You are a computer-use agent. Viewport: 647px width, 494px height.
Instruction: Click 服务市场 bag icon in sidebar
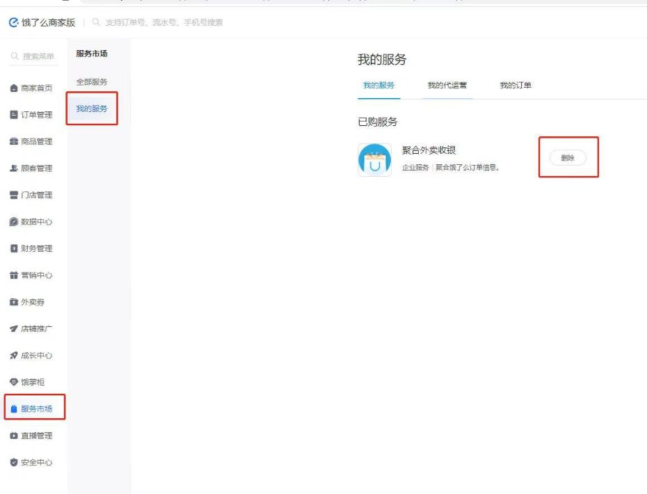[x=14, y=409]
